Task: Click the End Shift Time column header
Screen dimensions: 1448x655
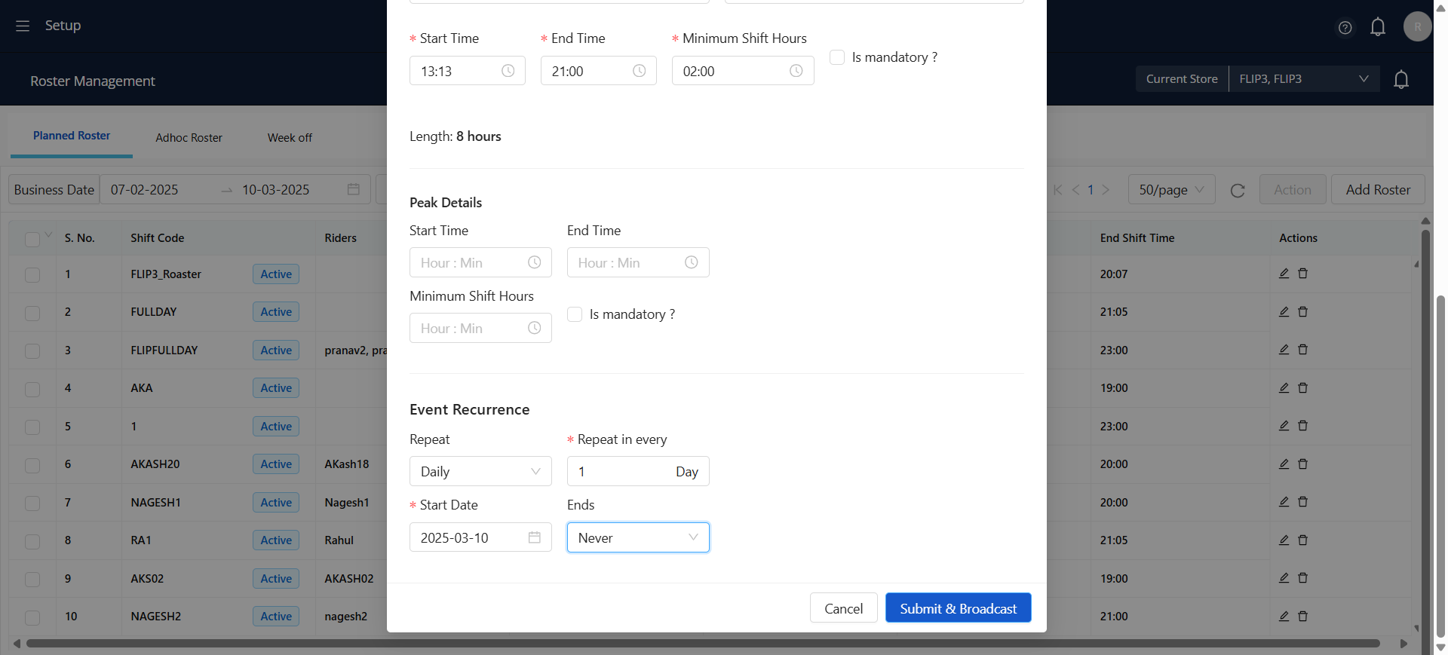Action: (x=1137, y=238)
